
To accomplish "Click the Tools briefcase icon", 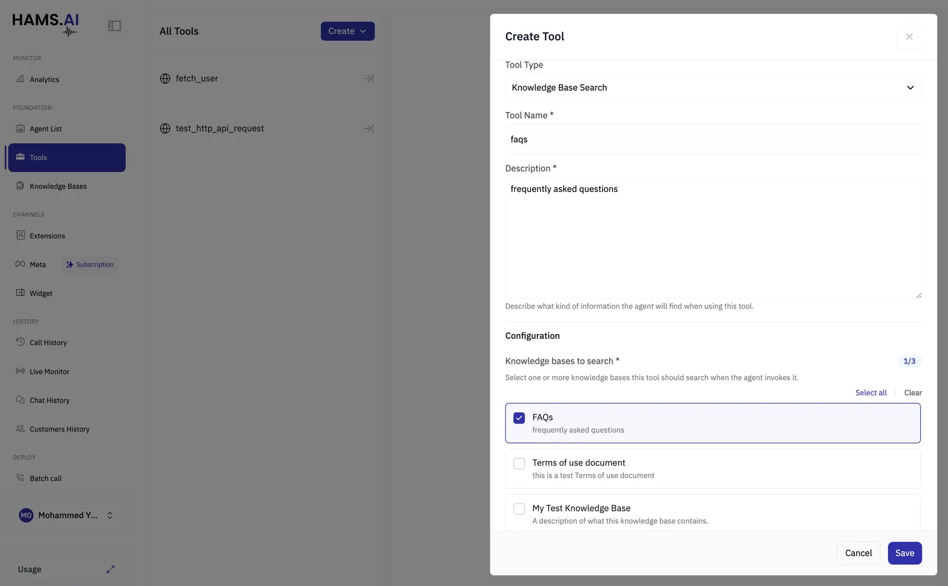I will point(20,157).
